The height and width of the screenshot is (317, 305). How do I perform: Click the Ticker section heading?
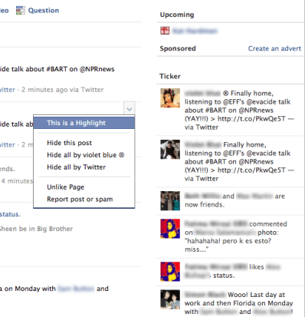point(170,76)
